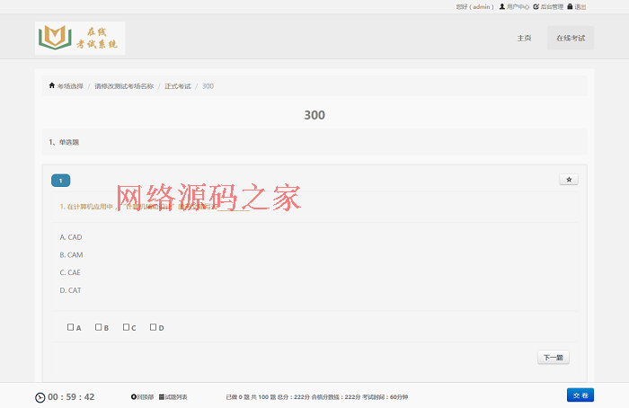Click the 300 breadcrumb item
The width and height of the screenshot is (629, 408).
click(x=208, y=86)
